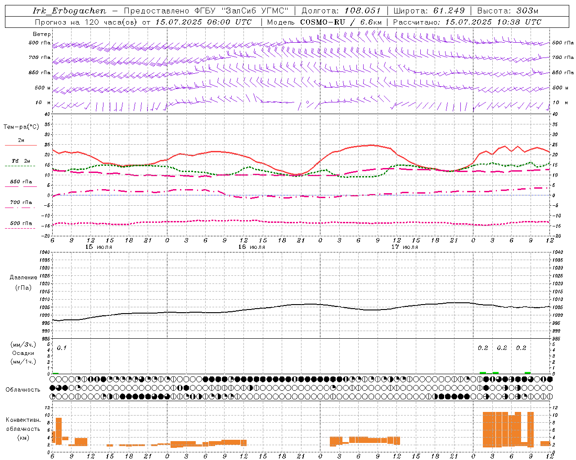This screenshot has width=576, height=460.
Task: Click the "15 июля" date label
Action: point(99,247)
